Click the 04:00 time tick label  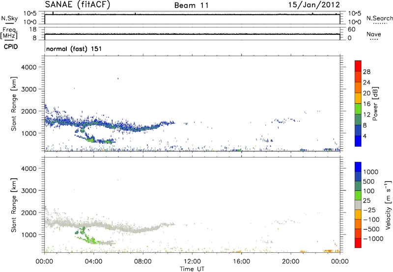coord(93,262)
